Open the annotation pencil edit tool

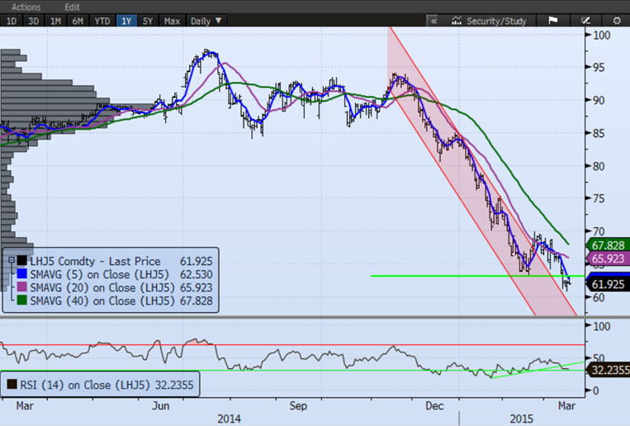point(587,20)
